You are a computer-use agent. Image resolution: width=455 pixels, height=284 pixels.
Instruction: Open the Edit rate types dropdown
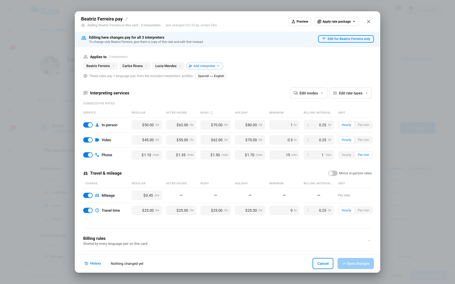tap(350, 93)
